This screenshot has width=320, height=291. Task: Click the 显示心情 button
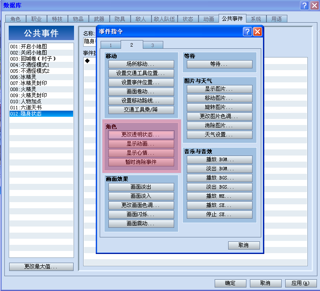click(x=141, y=153)
